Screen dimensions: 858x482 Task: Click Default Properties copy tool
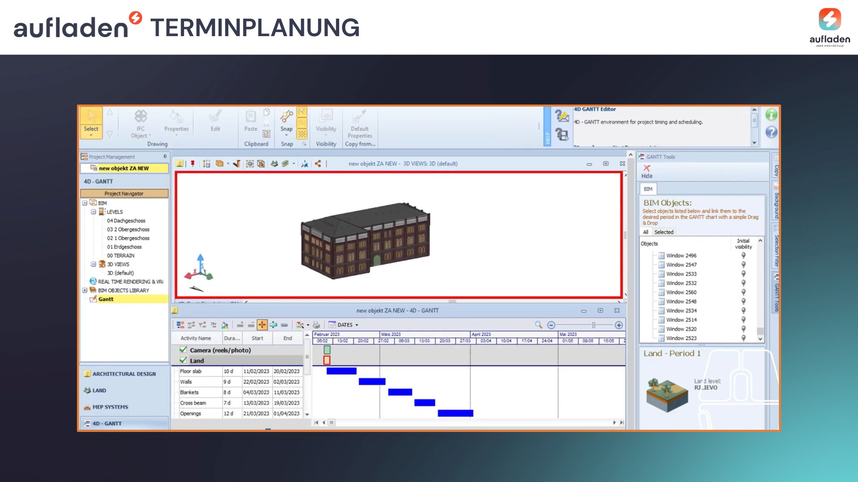[360, 124]
